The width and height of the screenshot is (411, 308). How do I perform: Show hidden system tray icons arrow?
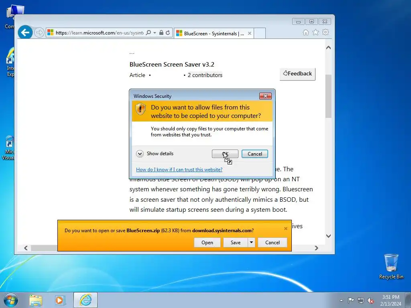coord(341,300)
